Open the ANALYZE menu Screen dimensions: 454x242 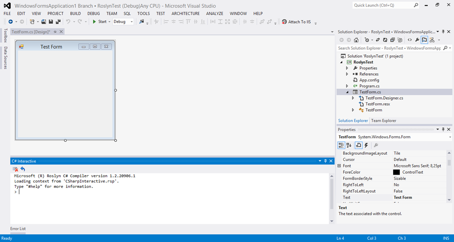pyautogui.click(x=215, y=13)
